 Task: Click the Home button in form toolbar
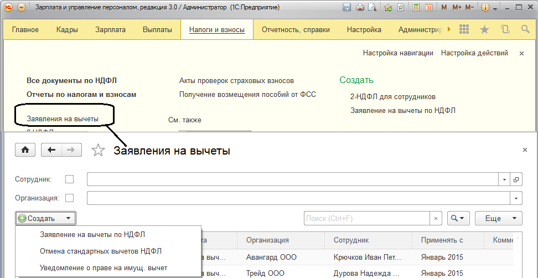tap(25, 150)
